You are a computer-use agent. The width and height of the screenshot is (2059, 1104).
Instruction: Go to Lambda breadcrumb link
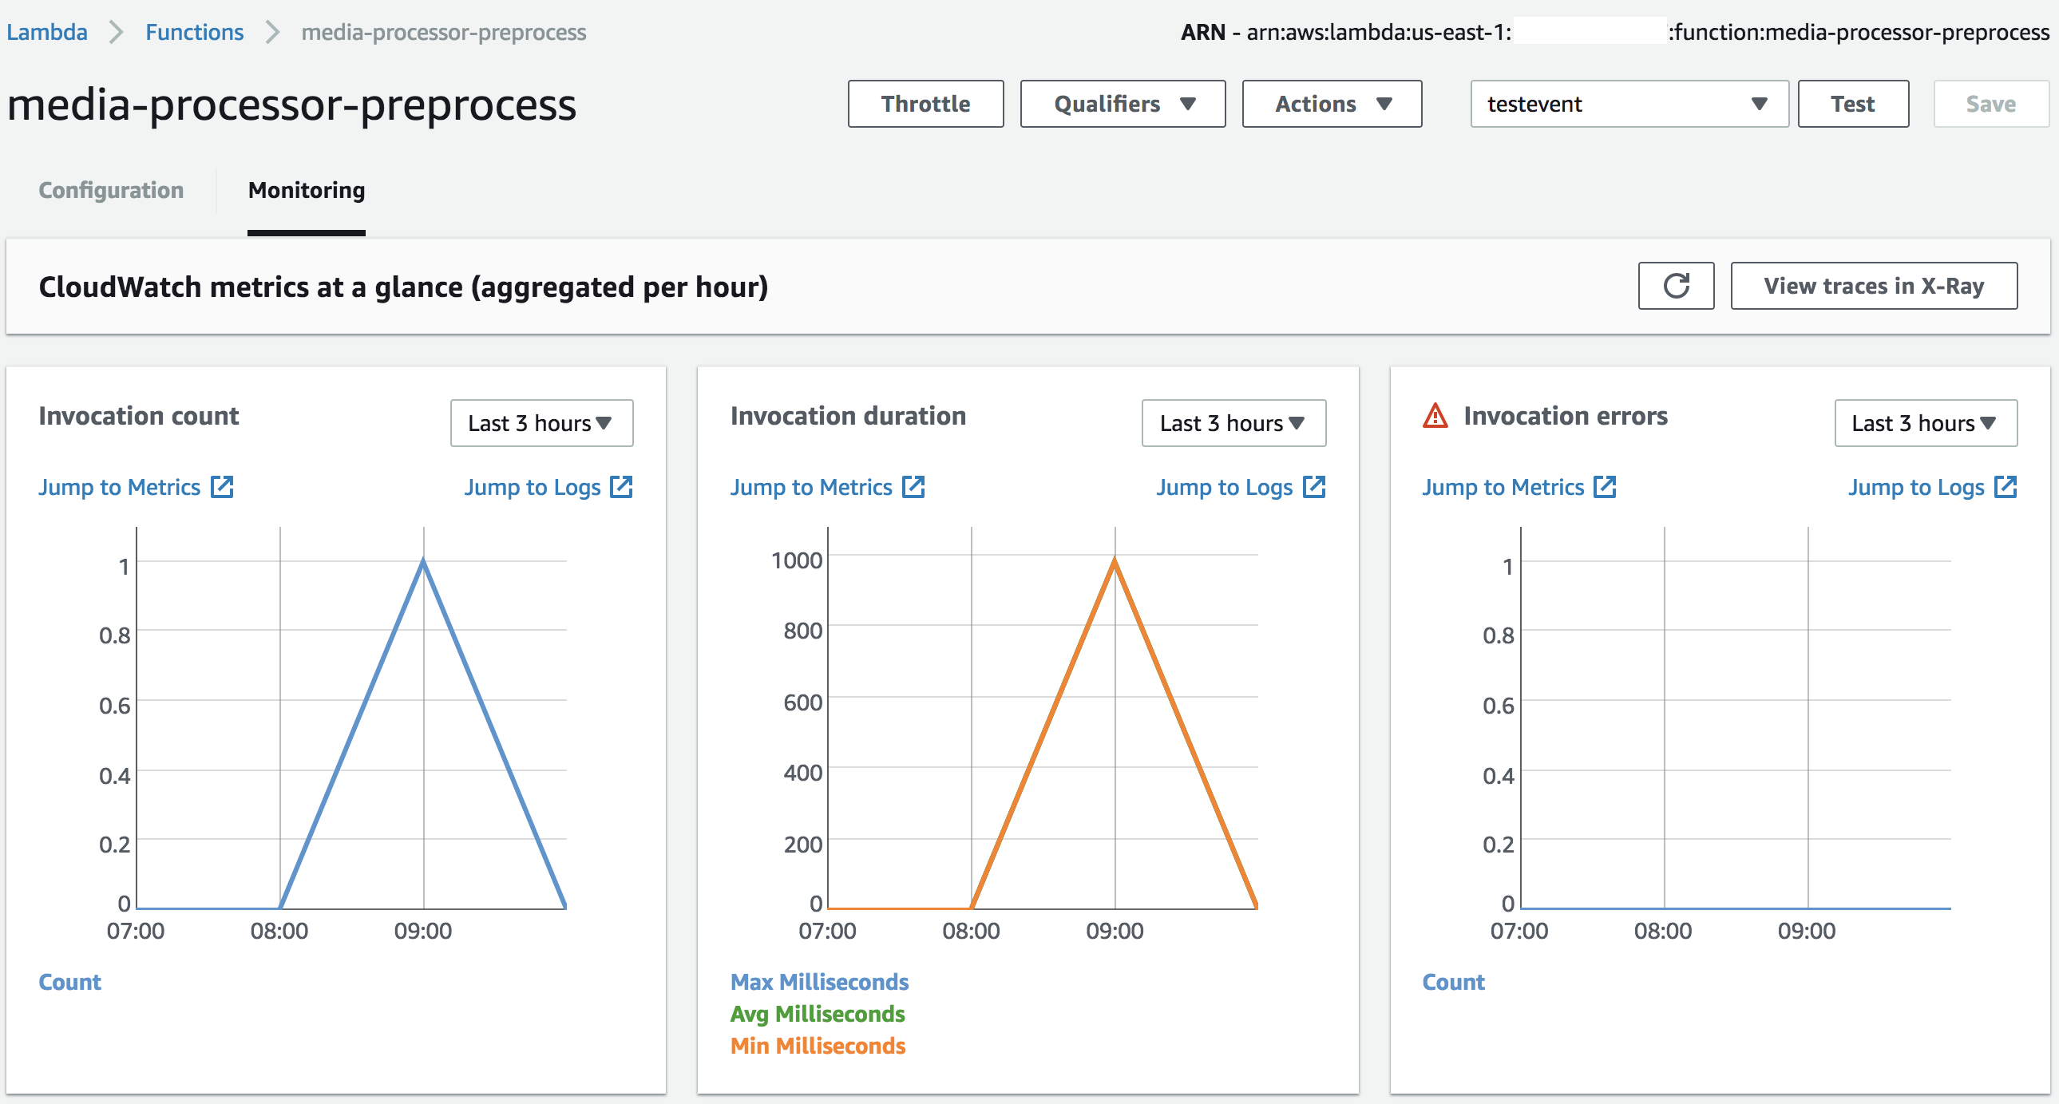pos(46,32)
